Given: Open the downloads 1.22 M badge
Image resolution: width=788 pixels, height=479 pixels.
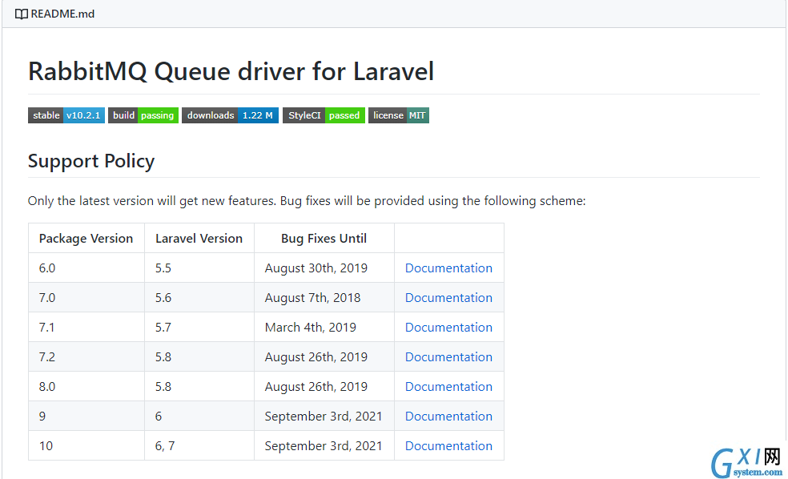Looking at the screenshot, I should coord(230,115).
